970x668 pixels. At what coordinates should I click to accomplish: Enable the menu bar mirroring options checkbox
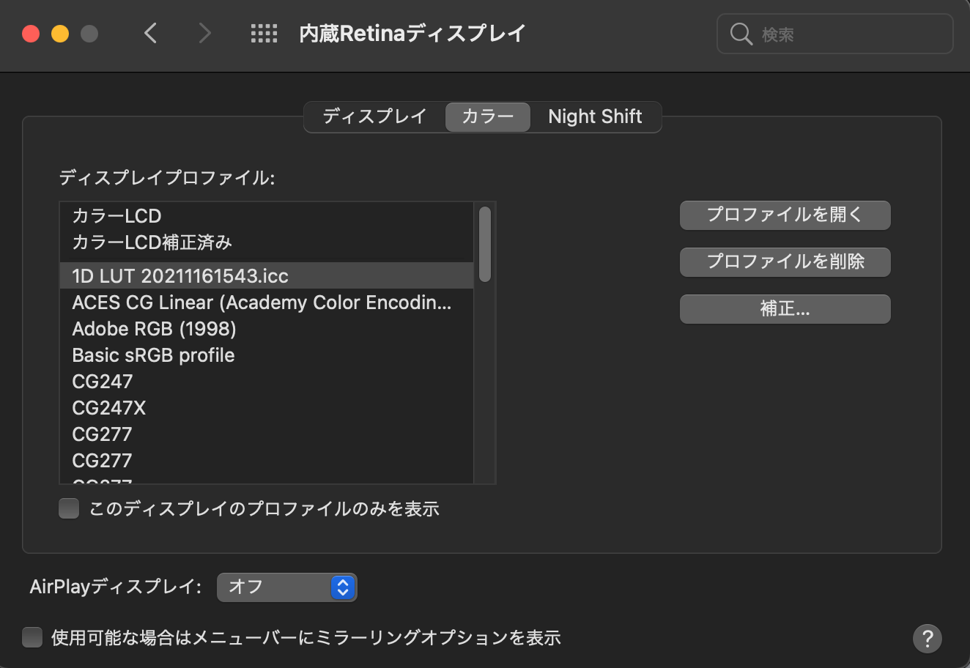pos(32,637)
